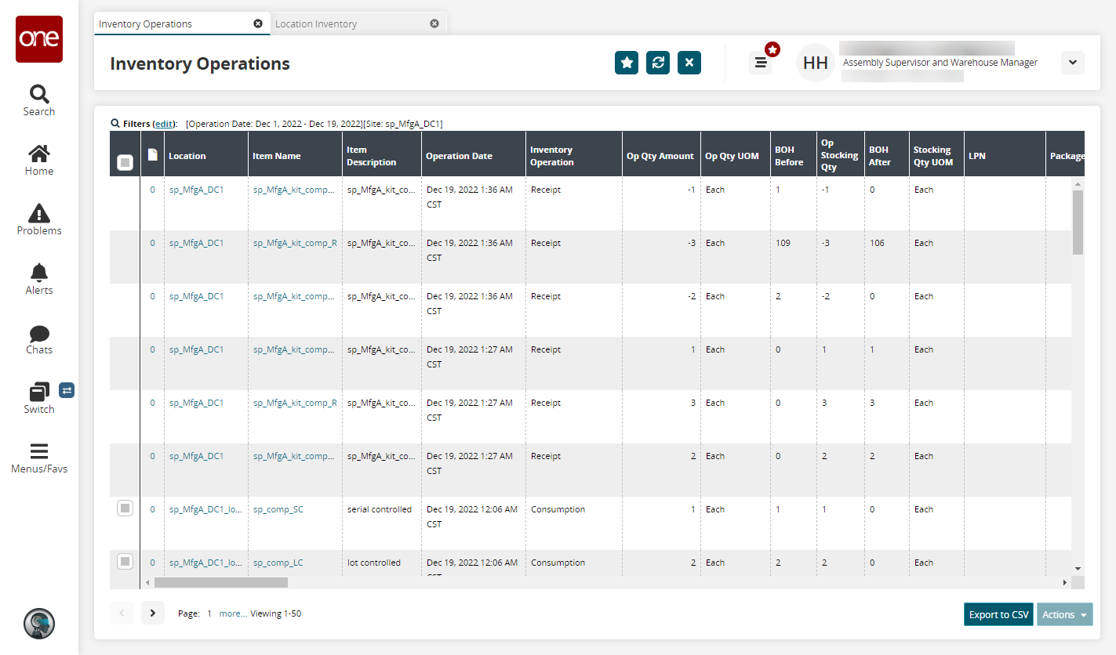Check the sp_comp_SC row checkbox
Image resolution: width=1116 pixels, height=655 pixels.
[125, 508]
